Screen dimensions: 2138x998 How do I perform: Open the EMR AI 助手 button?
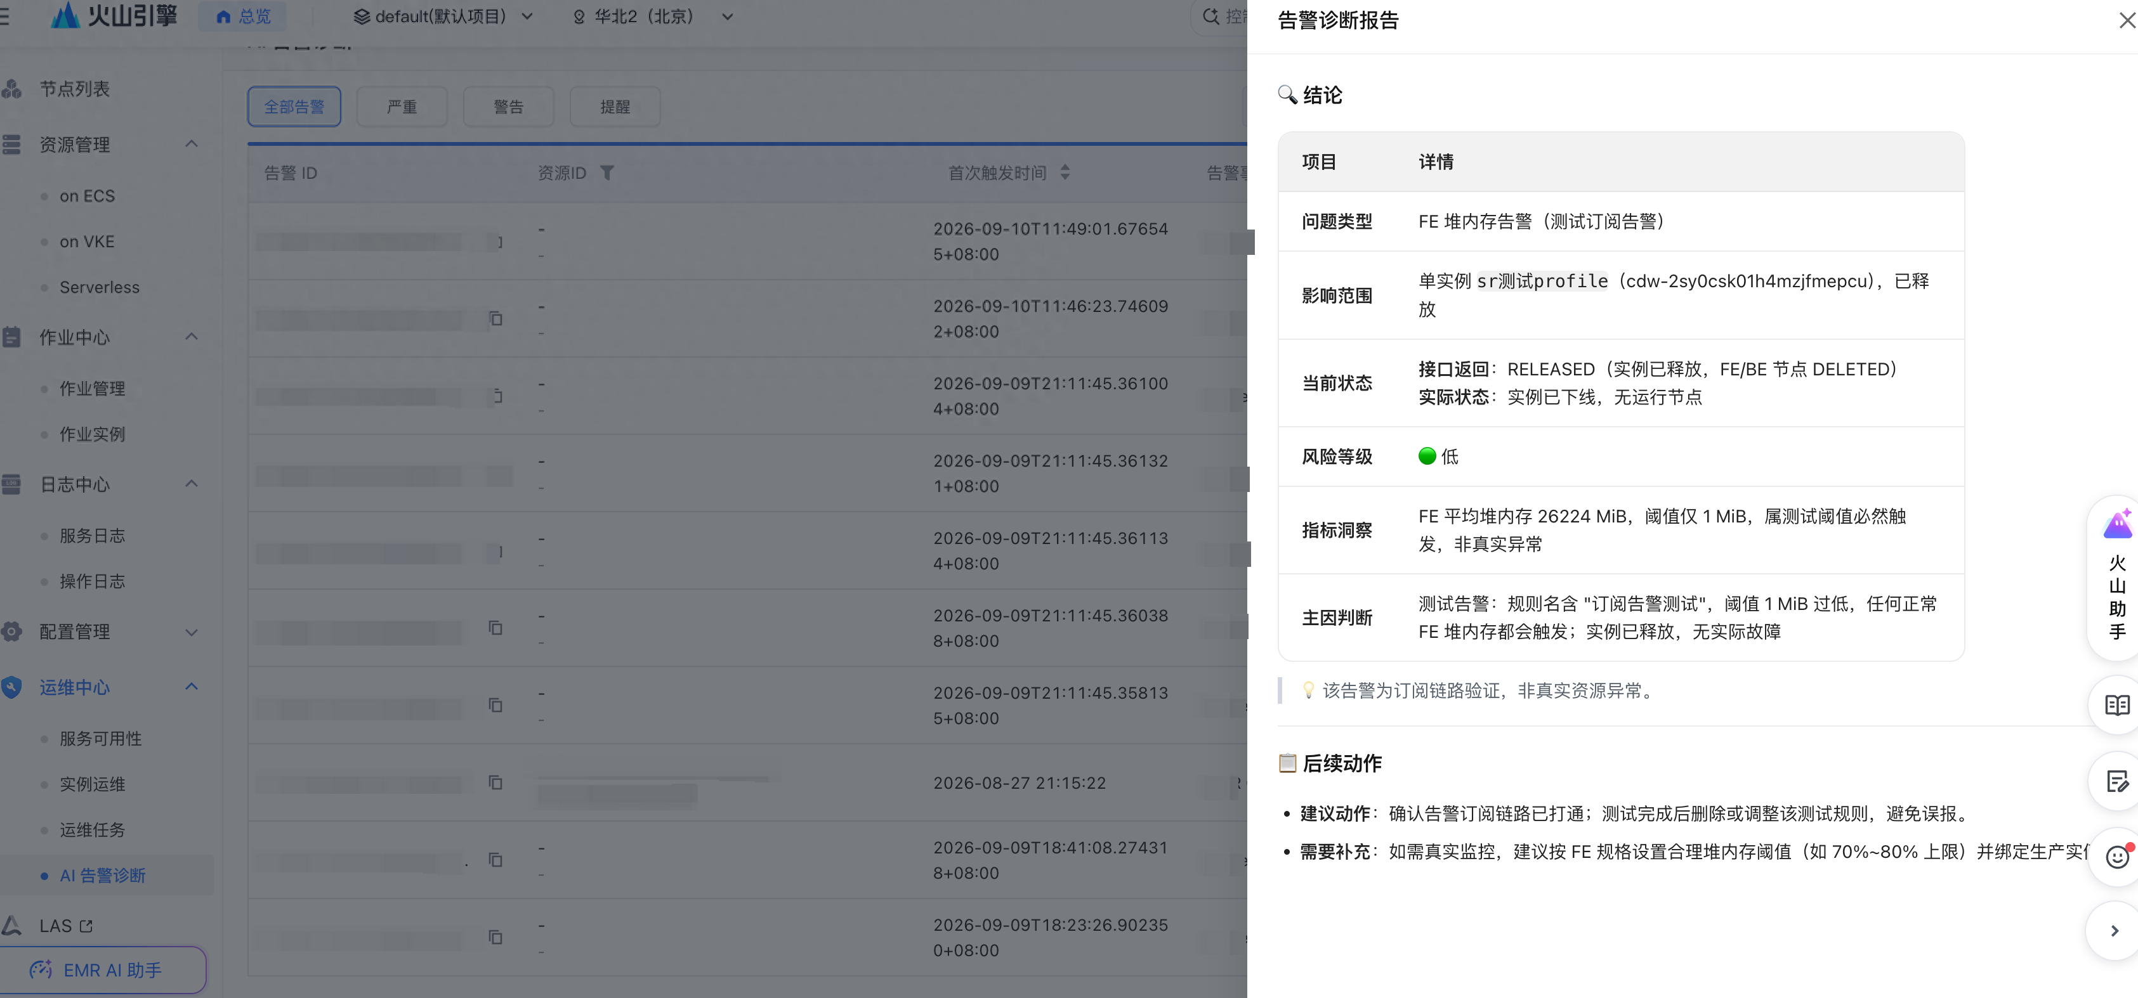point(103,969)
